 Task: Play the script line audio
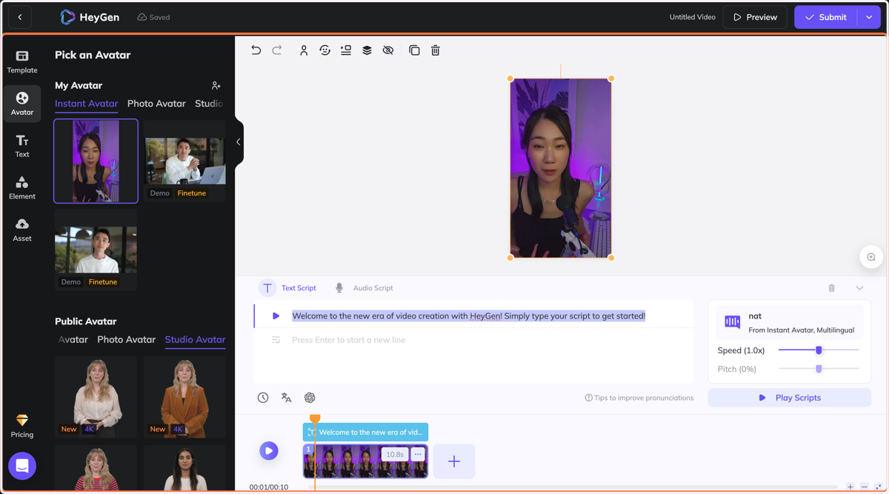(276, 316)
